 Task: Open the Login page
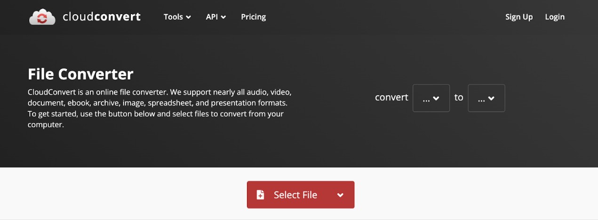[x=555, y=17]
